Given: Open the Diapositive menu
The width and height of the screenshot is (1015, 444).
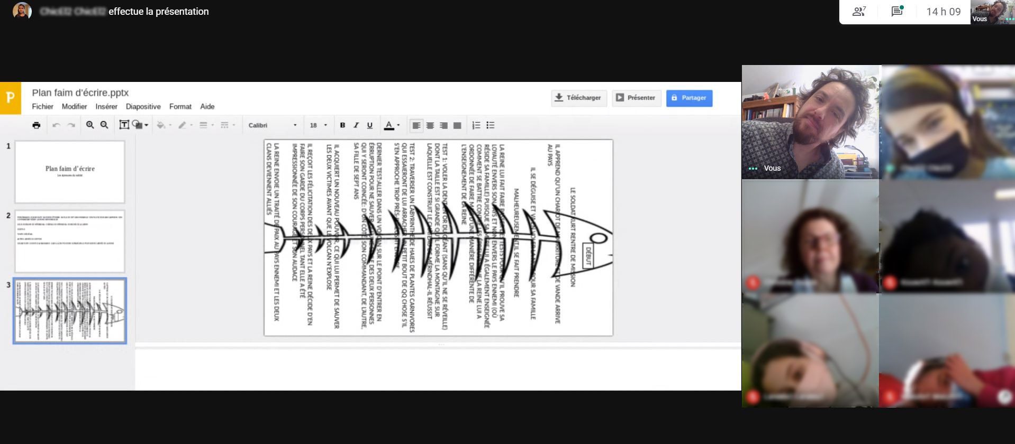Looking at the screenshot, I should [x=143, y=106].
